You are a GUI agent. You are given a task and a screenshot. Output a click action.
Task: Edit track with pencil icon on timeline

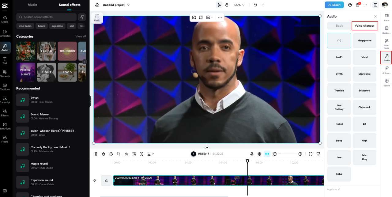click(106, 180)
